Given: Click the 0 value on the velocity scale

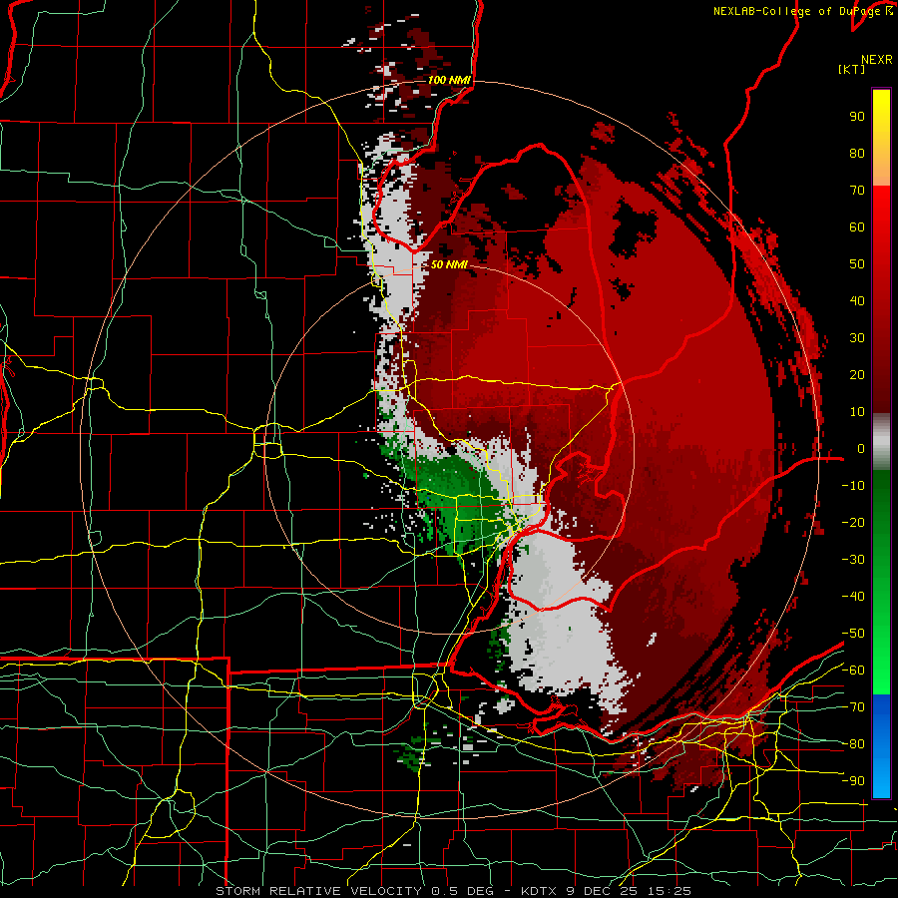Looking at the screenshot, I should pyautogui.click(x=861, y=448).
